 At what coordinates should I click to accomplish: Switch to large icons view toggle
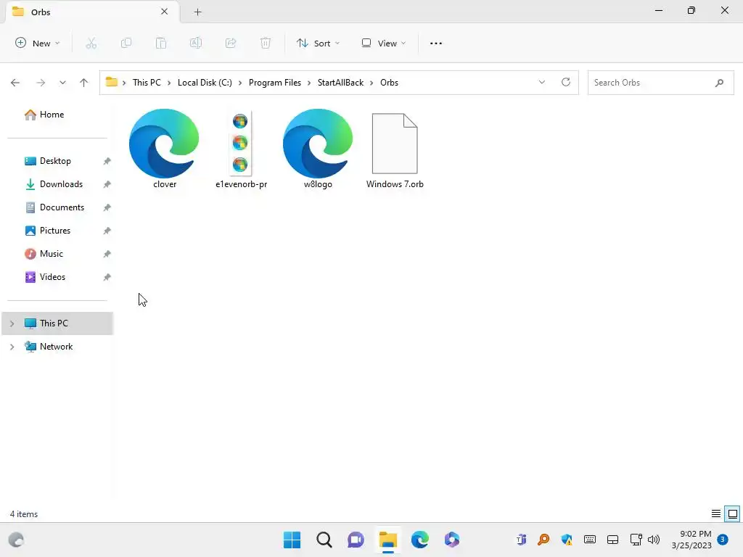733,513
